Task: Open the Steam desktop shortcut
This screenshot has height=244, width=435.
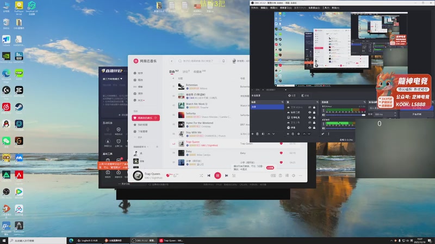Action: (19, 108)
